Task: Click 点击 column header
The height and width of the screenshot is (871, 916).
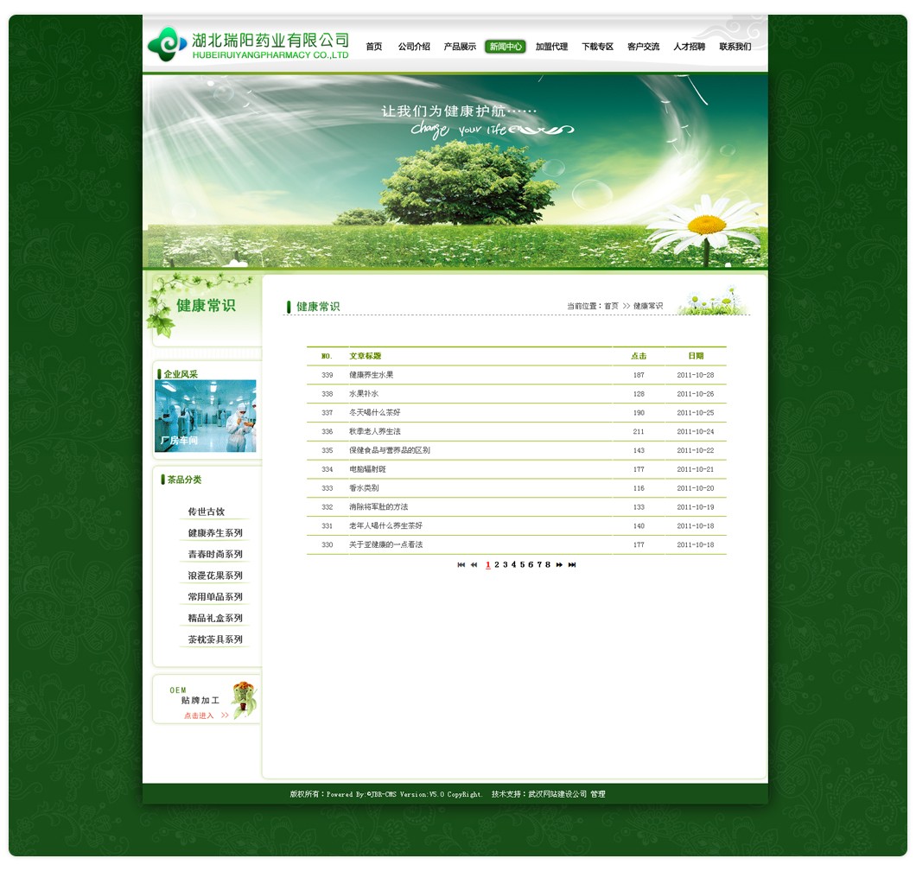Action: 639,356
